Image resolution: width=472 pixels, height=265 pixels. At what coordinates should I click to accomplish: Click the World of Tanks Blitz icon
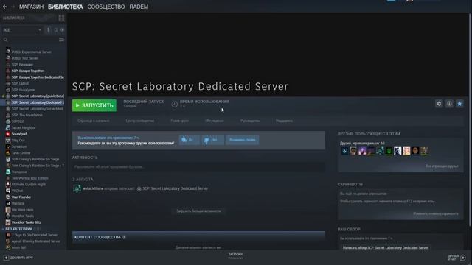[x=8, y=222]
